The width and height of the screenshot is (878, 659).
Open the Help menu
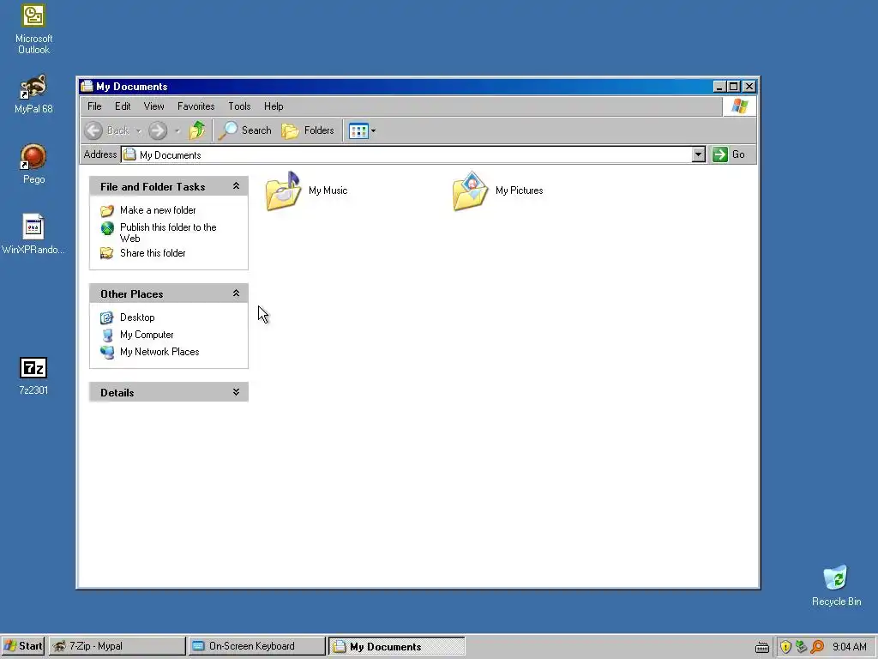[x=274, y=106]
